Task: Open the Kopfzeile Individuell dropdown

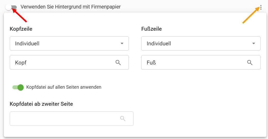Action: 69,43
